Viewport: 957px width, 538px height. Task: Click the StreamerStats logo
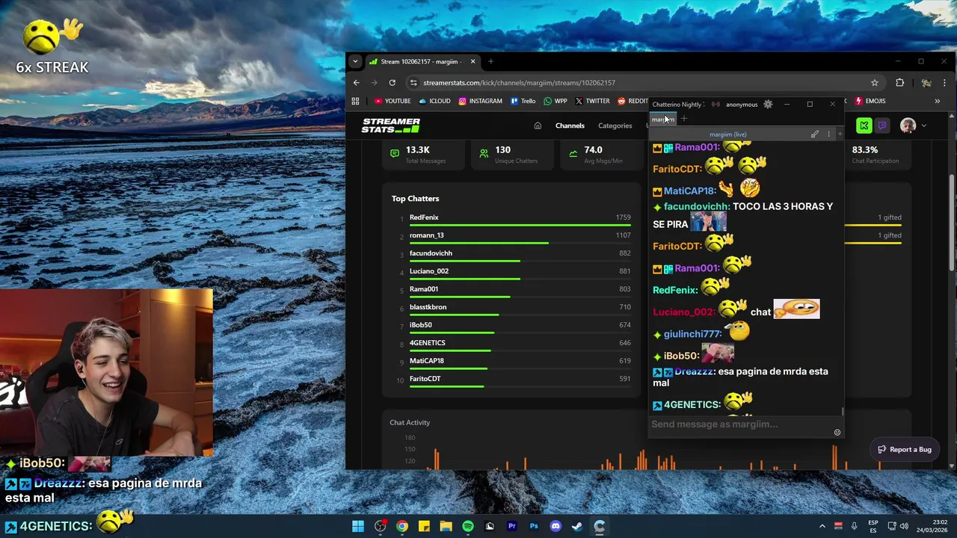[391, 126]
